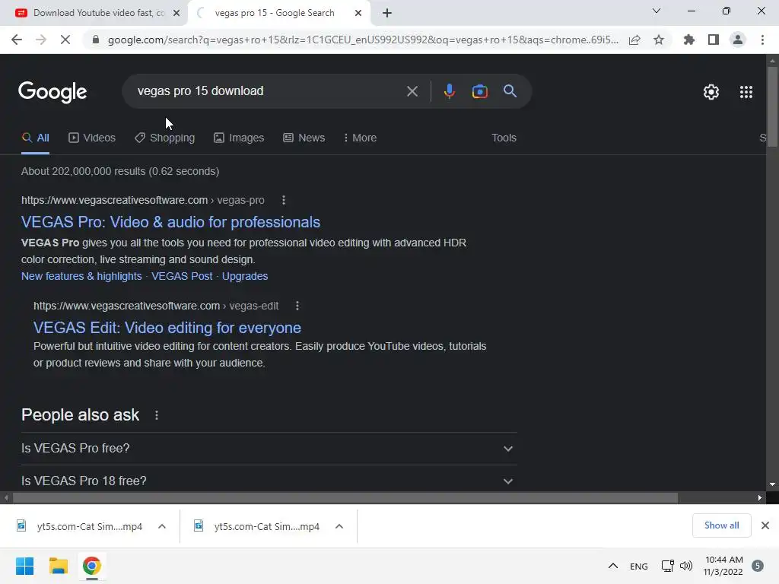Follow the VEGAS Post link
This screenshot has width=779, height=584.
[182, 276]
